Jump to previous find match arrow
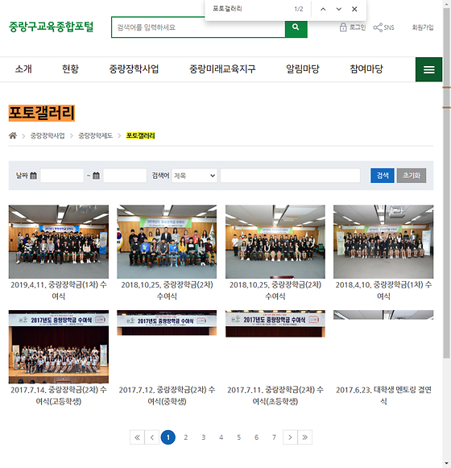This screenshot has height=468, width=451. [x=323, y=9]
